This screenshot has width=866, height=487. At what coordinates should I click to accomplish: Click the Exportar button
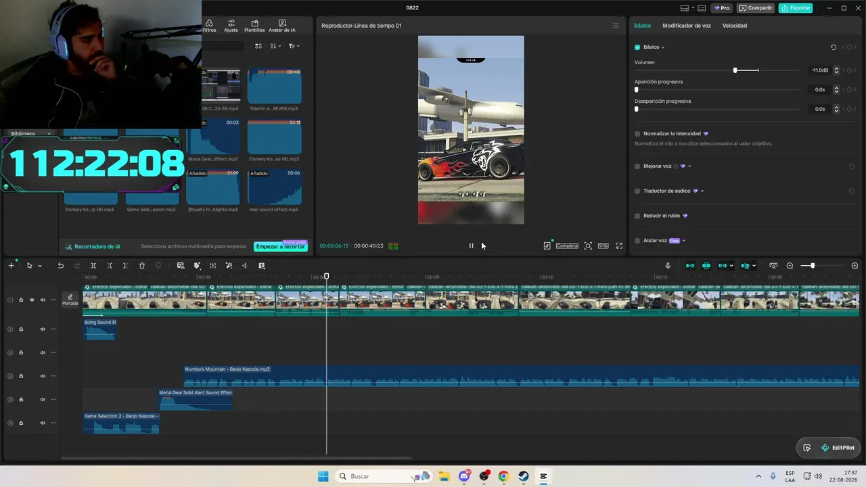(796, 8)
